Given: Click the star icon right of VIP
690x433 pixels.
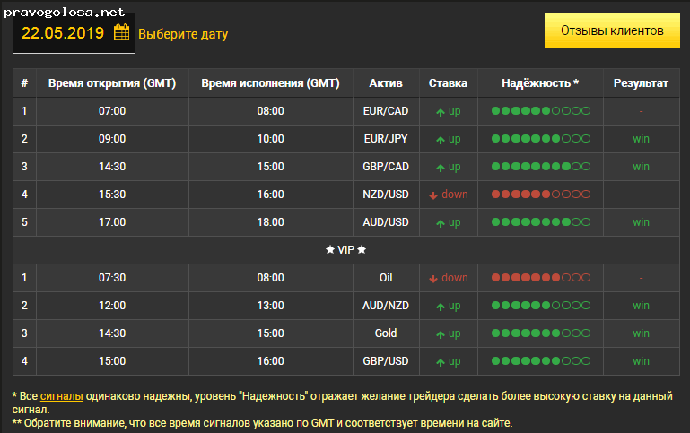Looking at the screenshot, I should (362, 250).
